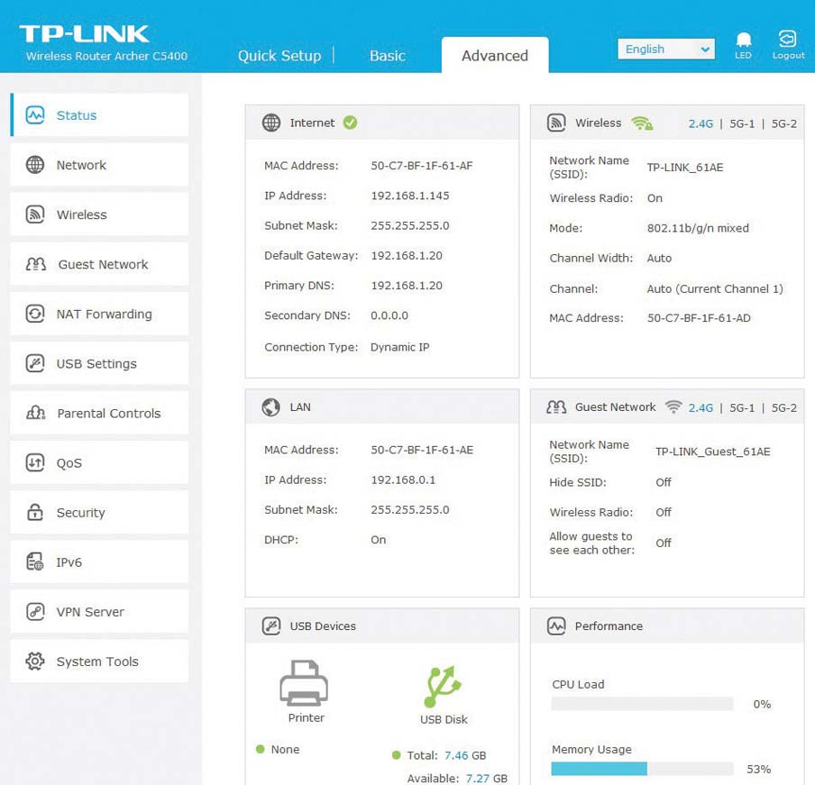Toggle the LED bell icon
Screen dimensions: 815x785
point(743,40)
